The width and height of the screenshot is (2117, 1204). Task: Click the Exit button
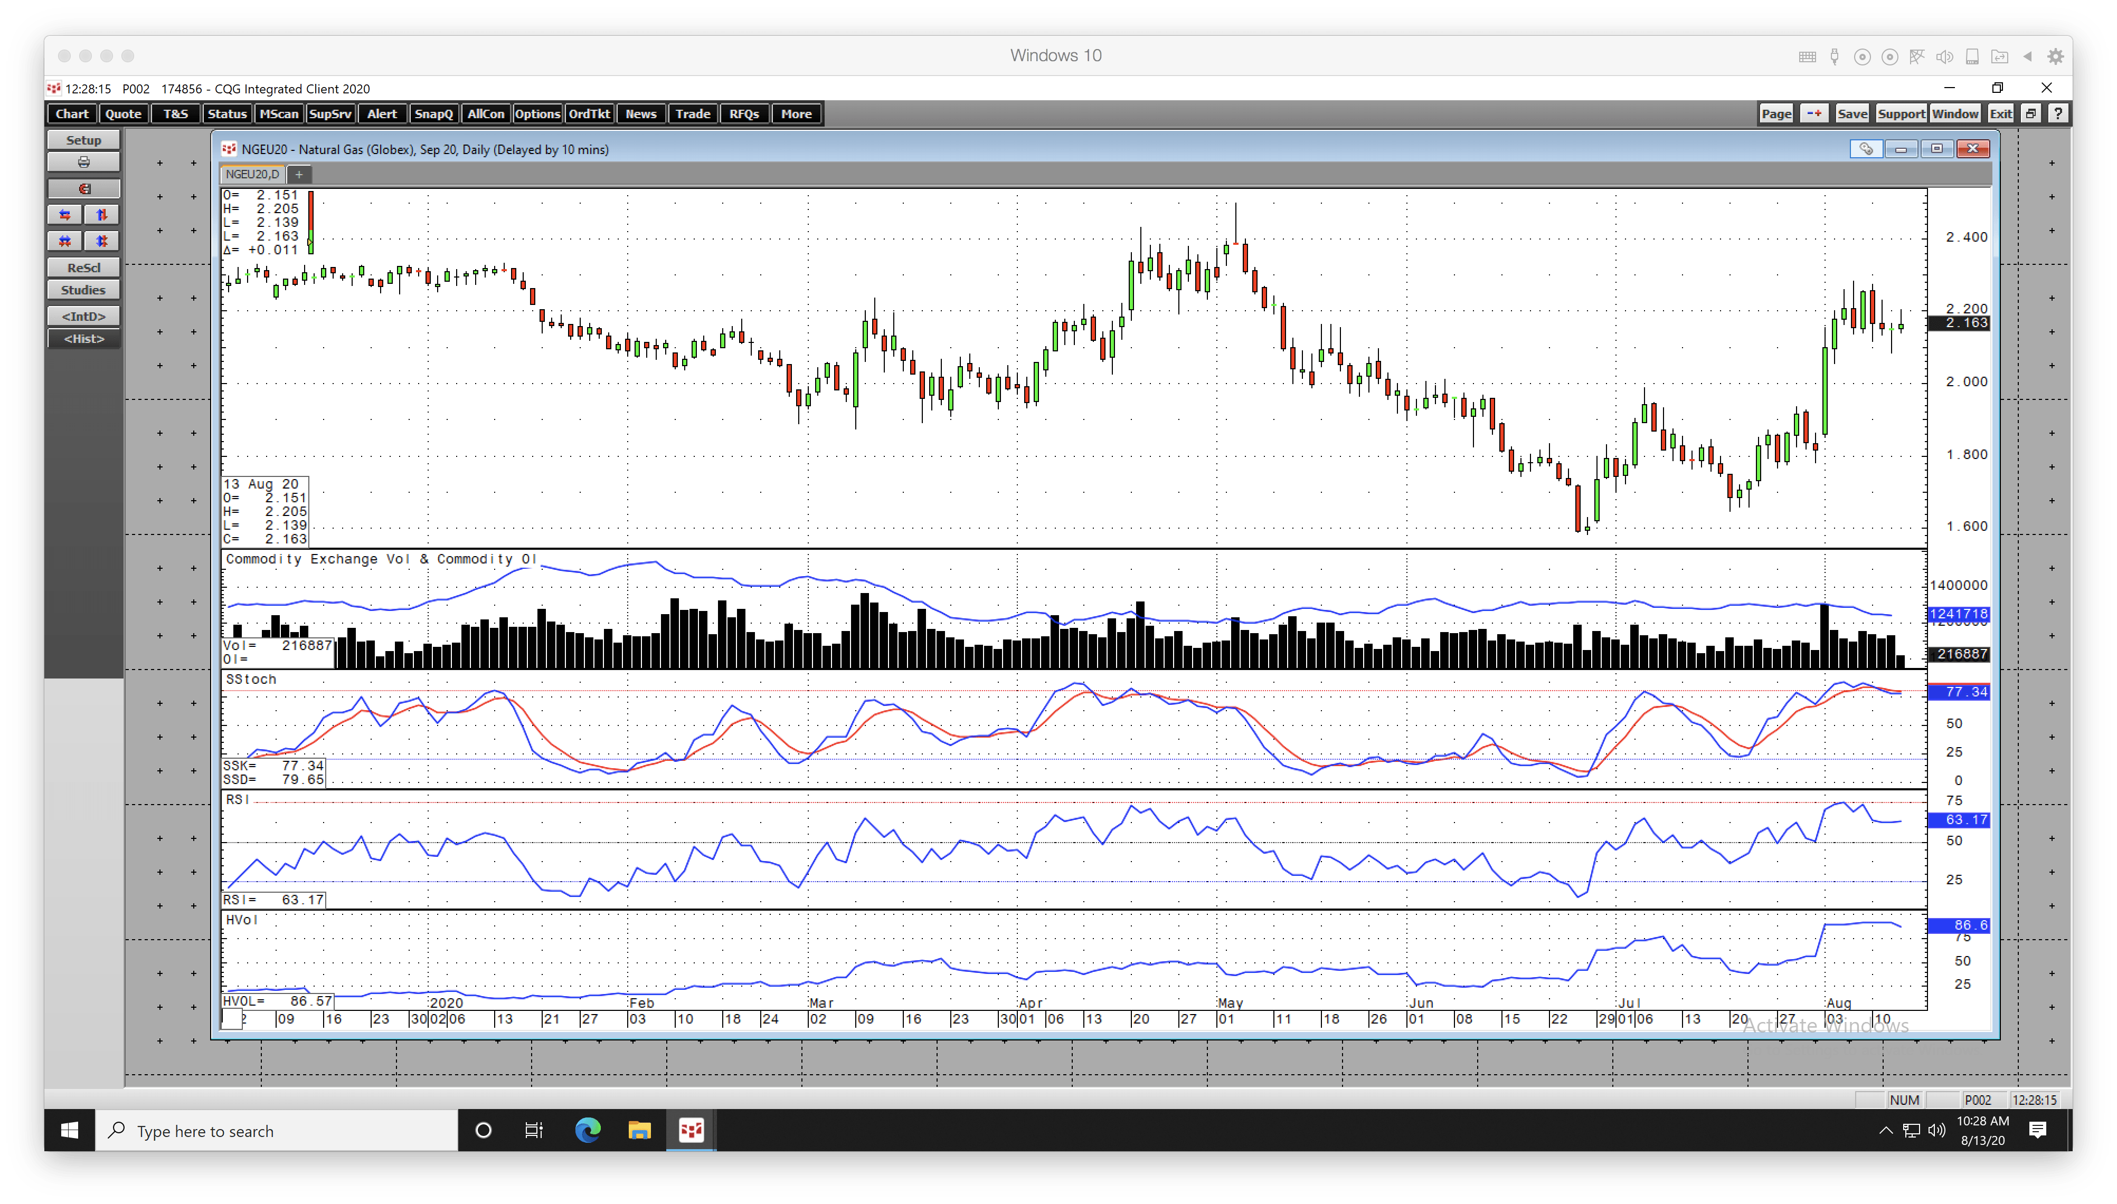pyautogui.click(x=2000, y=114)
